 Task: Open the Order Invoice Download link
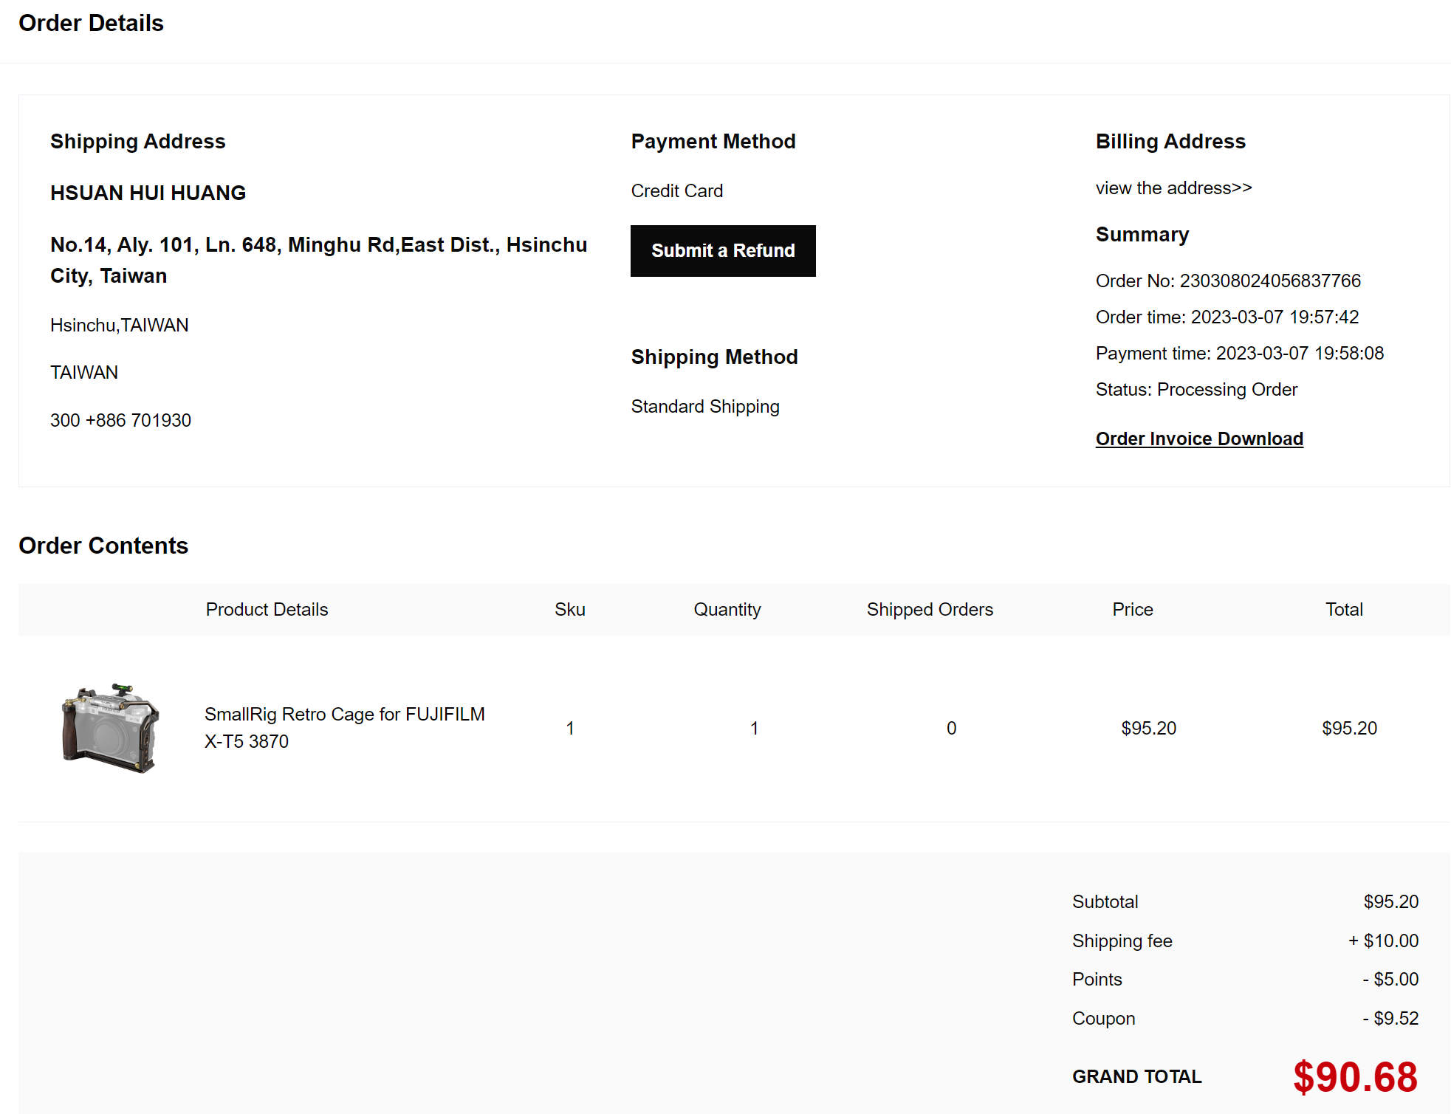point(1198,439)
